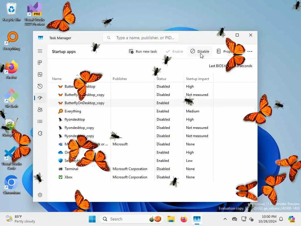Open the Processes page in Task Manager sidebar

[40, 63]
